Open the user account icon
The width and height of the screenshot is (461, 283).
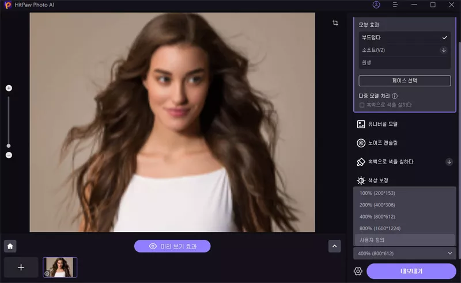[x=376, y=5]
